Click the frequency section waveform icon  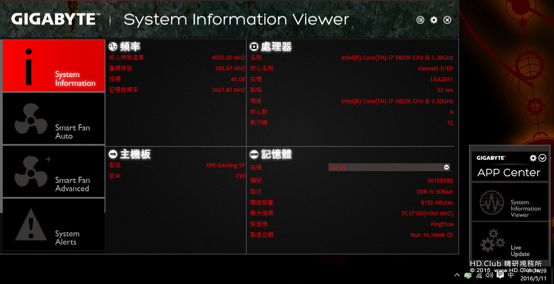(x=113, y=47)
